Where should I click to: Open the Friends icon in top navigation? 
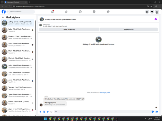[66, 12]
